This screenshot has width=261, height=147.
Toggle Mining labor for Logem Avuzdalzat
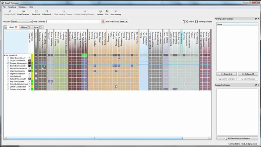click(36, 73)
